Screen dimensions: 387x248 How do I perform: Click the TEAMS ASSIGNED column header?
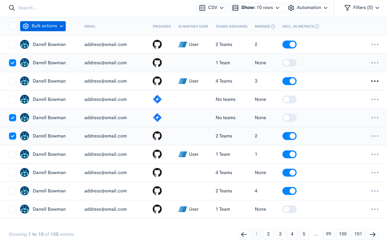click(231, 26)
